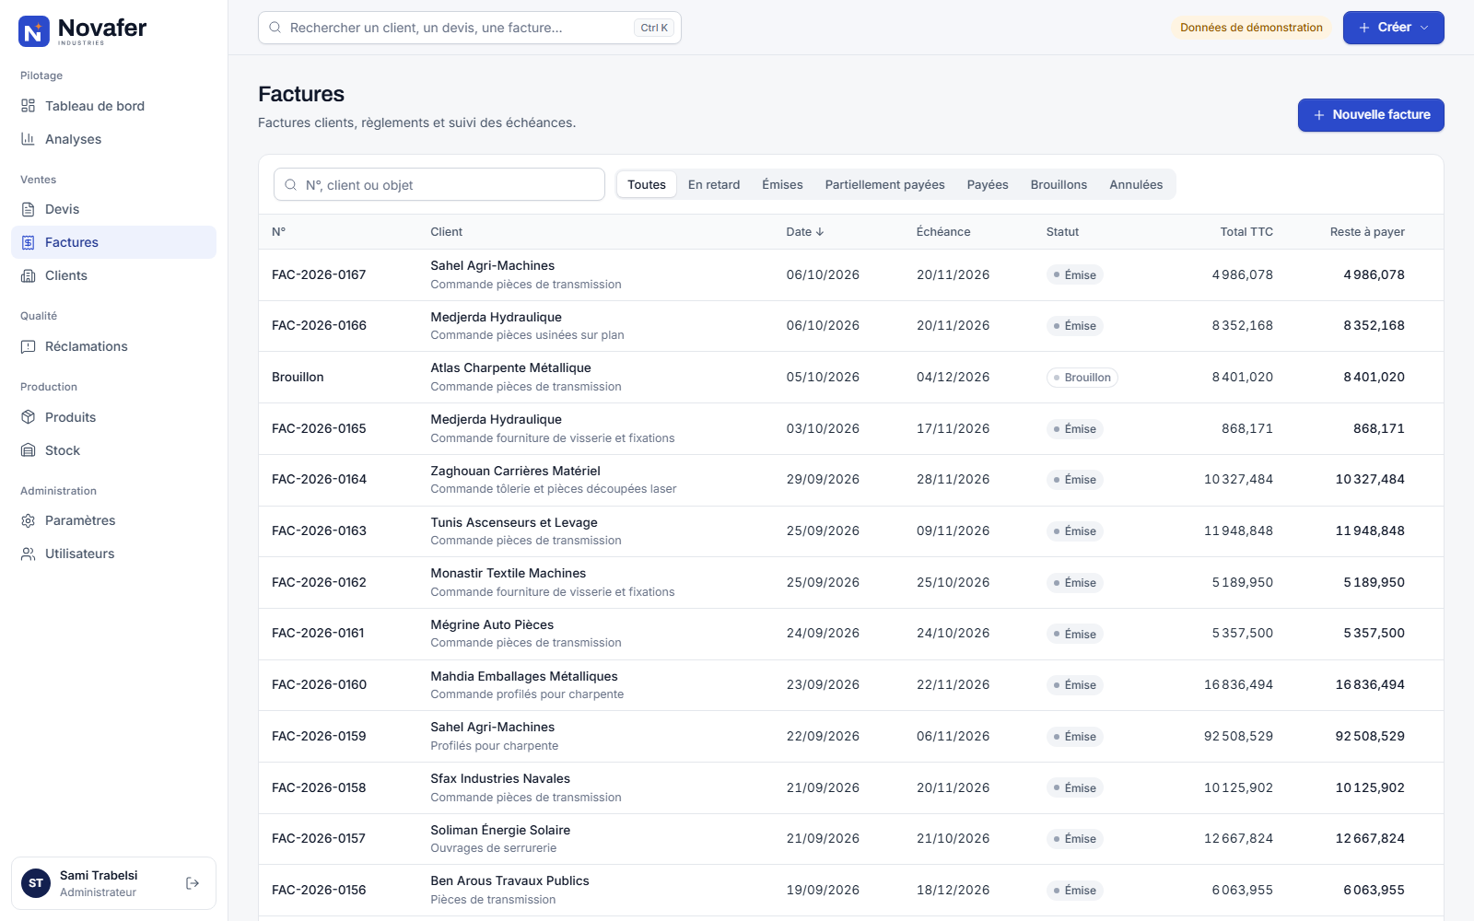Click the Échéance column header

(x=943, y=232)
